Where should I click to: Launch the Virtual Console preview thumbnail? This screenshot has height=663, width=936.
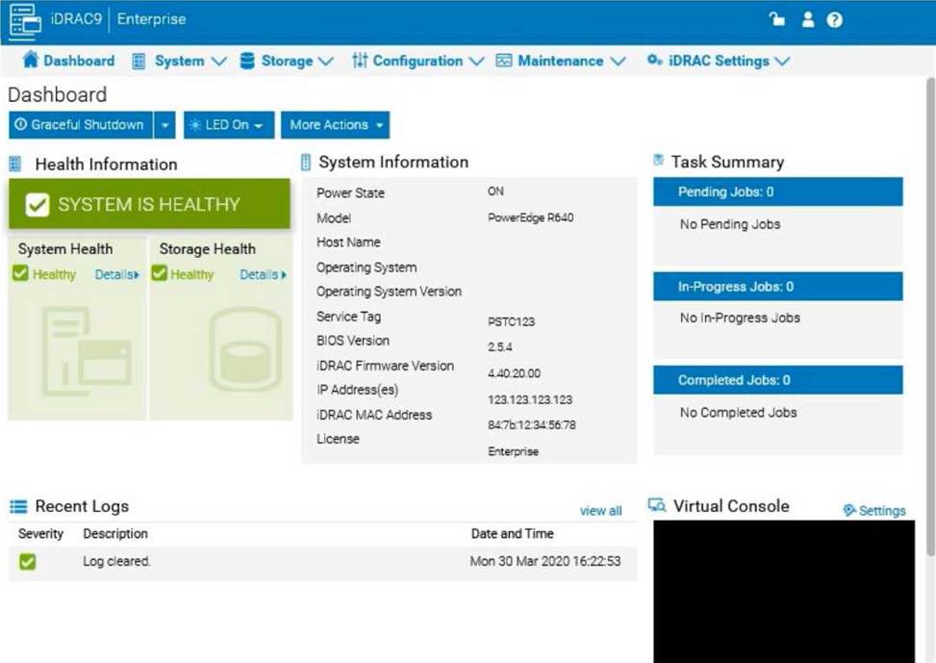tap(783, 591)
